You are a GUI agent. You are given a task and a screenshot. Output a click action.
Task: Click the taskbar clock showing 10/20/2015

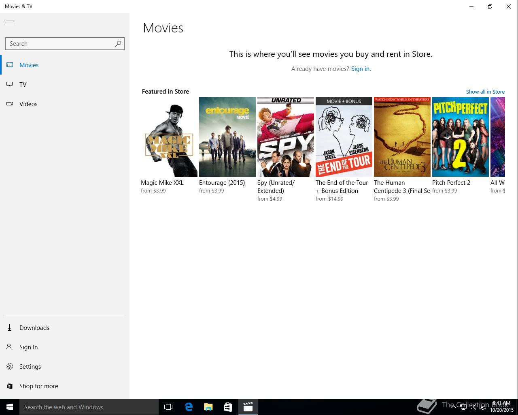point(501,407)
